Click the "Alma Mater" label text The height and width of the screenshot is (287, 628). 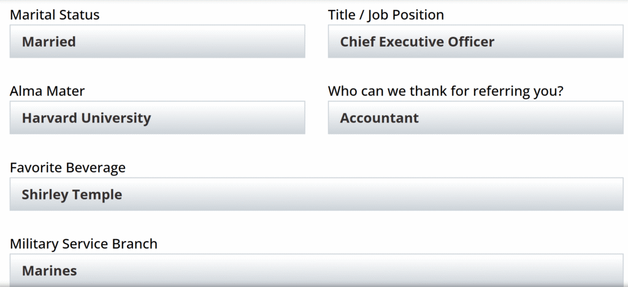pyautogui.click(x=47, y=91)
